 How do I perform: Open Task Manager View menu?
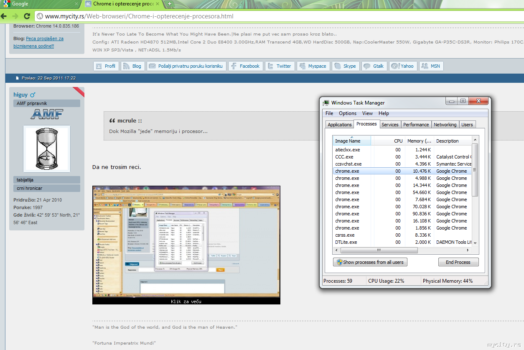[x=368, y=113]
